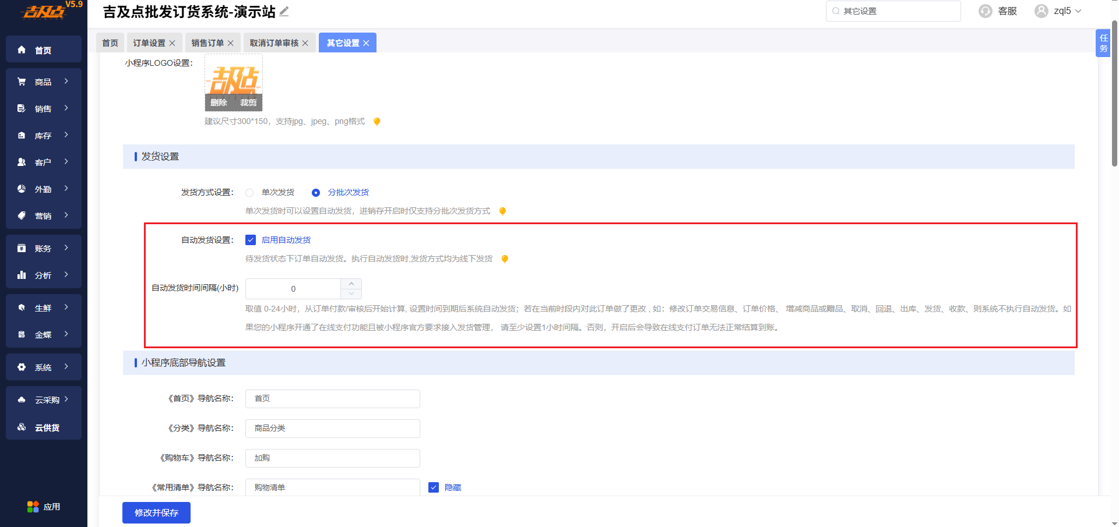
Task: Click the 客户 customer icon
Action: pos(22,162)
